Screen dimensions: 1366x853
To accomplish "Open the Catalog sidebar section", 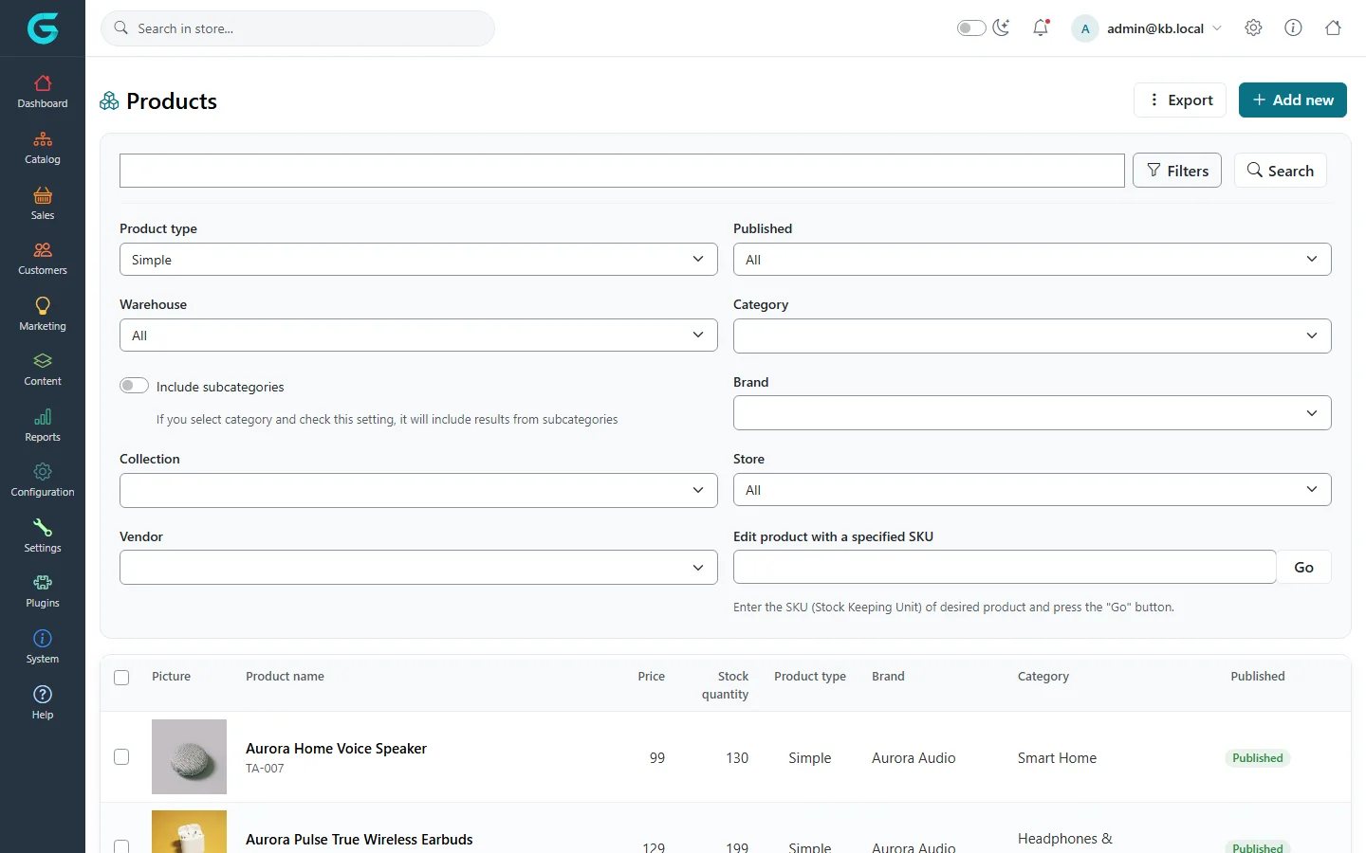I will pos(43,148).
